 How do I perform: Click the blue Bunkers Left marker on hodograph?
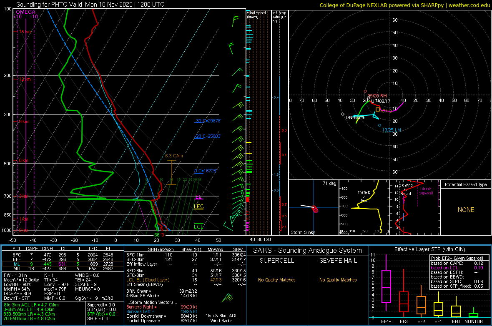click(x=379, y=125)
